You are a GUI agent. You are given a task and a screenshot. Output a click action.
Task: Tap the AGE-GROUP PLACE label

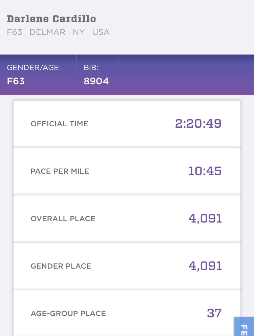[x=68, y=314]
